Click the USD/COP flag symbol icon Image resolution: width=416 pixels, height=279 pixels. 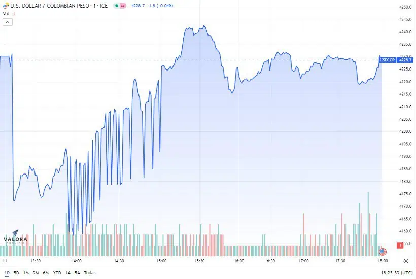[x=6, y=5]
